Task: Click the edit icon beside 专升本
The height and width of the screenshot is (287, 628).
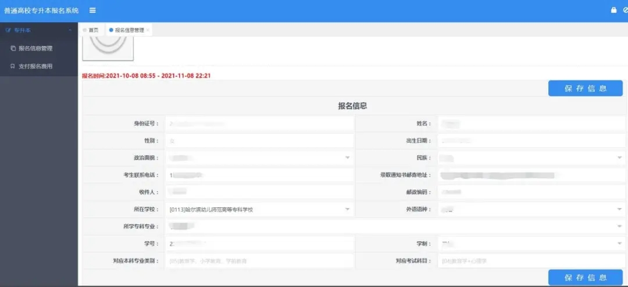Action: click(8, 30)
